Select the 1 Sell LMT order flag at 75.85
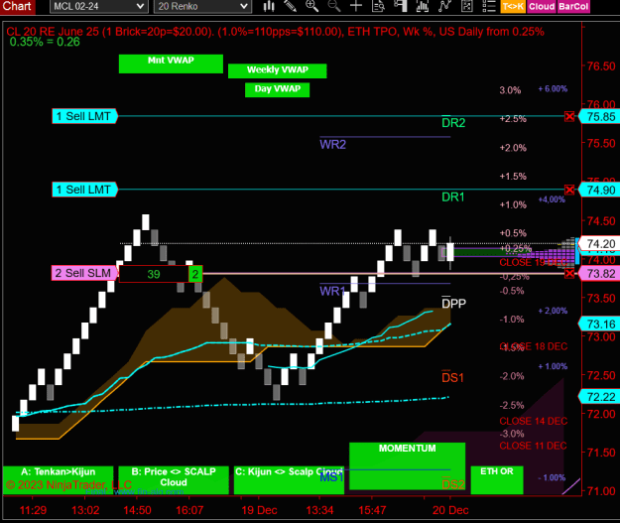Screen dimensions: 620x523 coord(84,116)
